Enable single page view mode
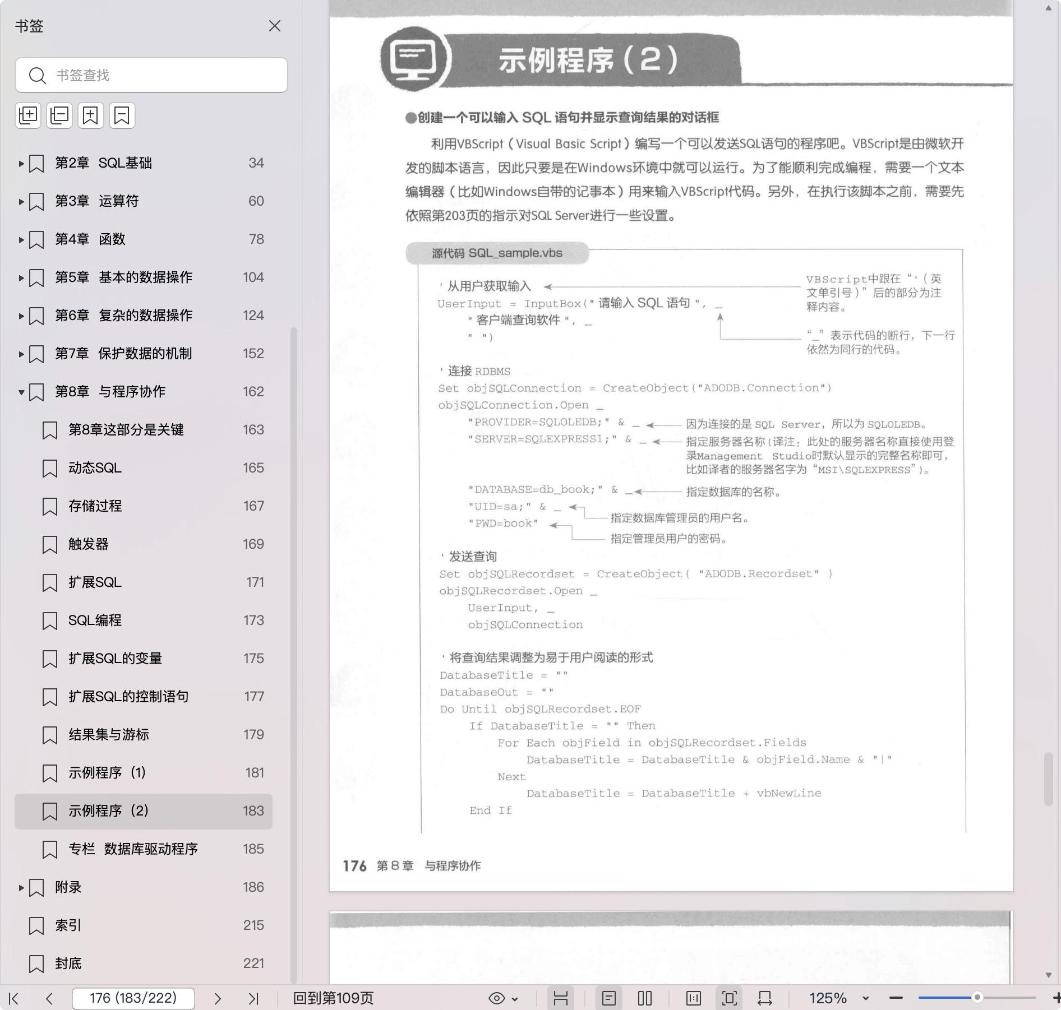 (x=609, y=998)
